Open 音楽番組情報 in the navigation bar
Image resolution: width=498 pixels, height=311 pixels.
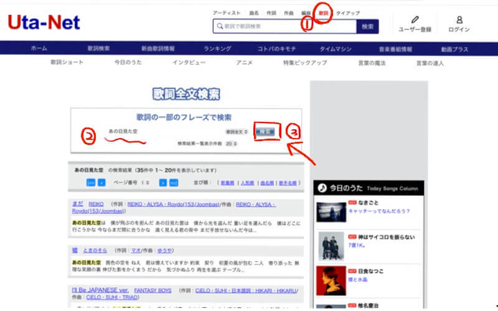395,49
